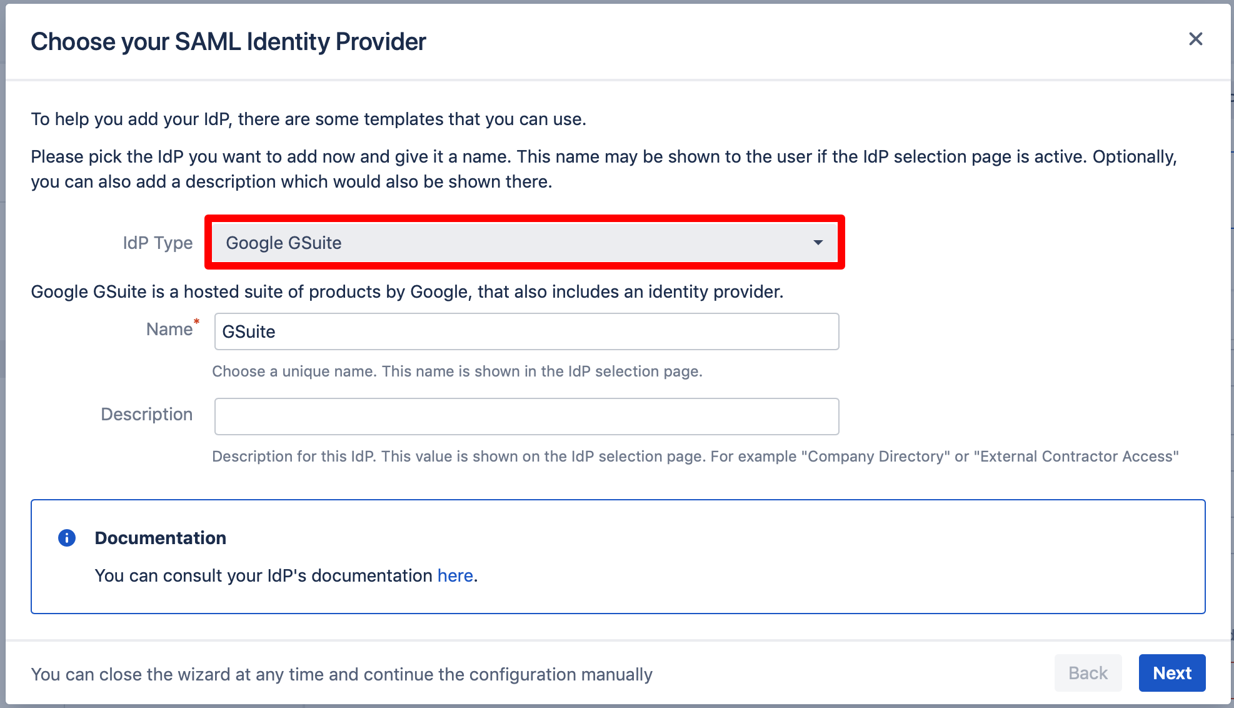Viewport: 1234px width, 708px height.
Task: Click the blue info icon beside Documentation
Action: point(67,538)
